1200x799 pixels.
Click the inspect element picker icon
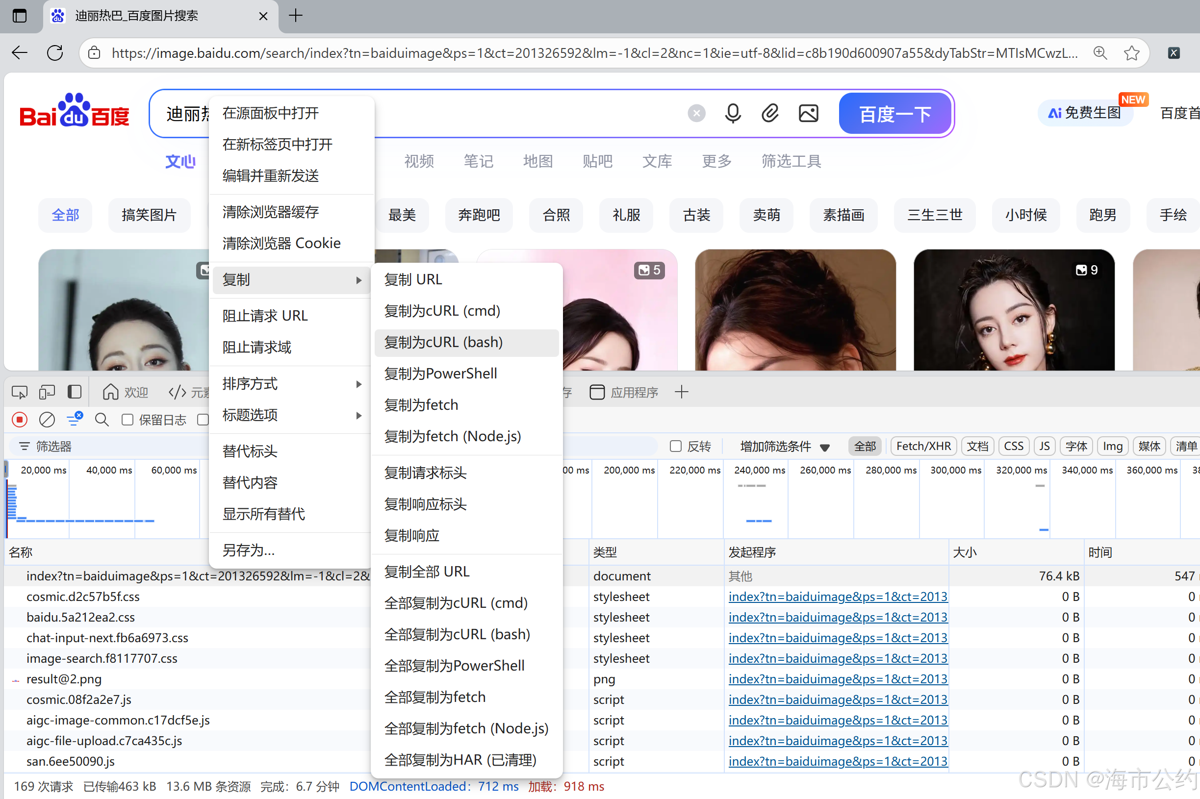tap(20, 392)
